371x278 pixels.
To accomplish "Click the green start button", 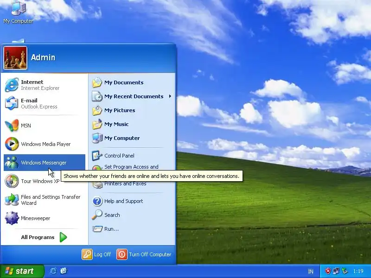I will [22, 271].
